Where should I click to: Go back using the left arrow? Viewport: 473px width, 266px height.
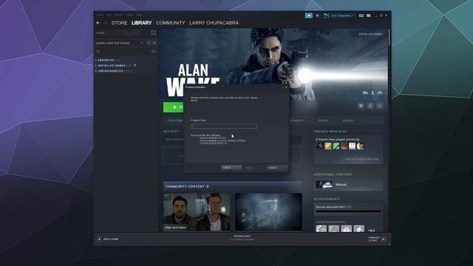coord(98,23)
